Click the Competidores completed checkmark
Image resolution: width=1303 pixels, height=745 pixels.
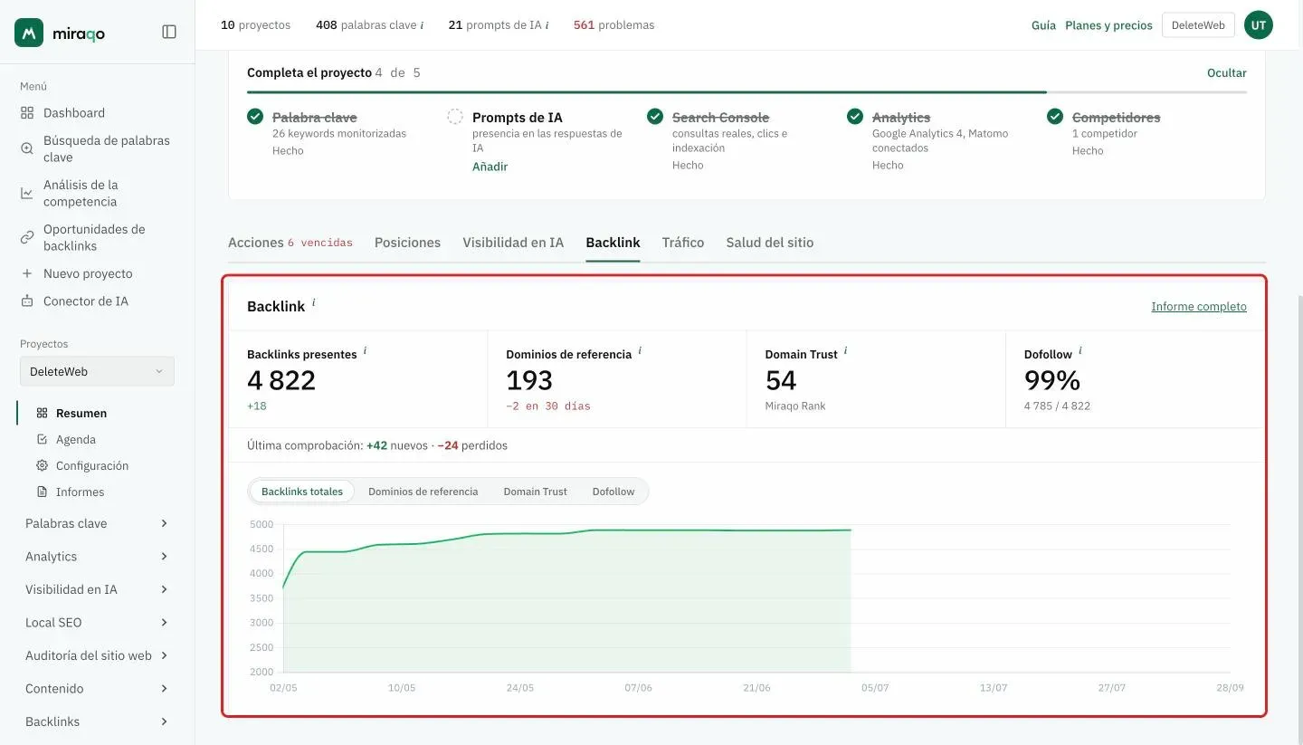(x=1055, y=117)
